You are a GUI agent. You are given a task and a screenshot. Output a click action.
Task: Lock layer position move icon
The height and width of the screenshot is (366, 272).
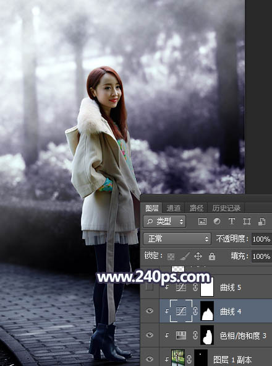[x=198, y=256]
